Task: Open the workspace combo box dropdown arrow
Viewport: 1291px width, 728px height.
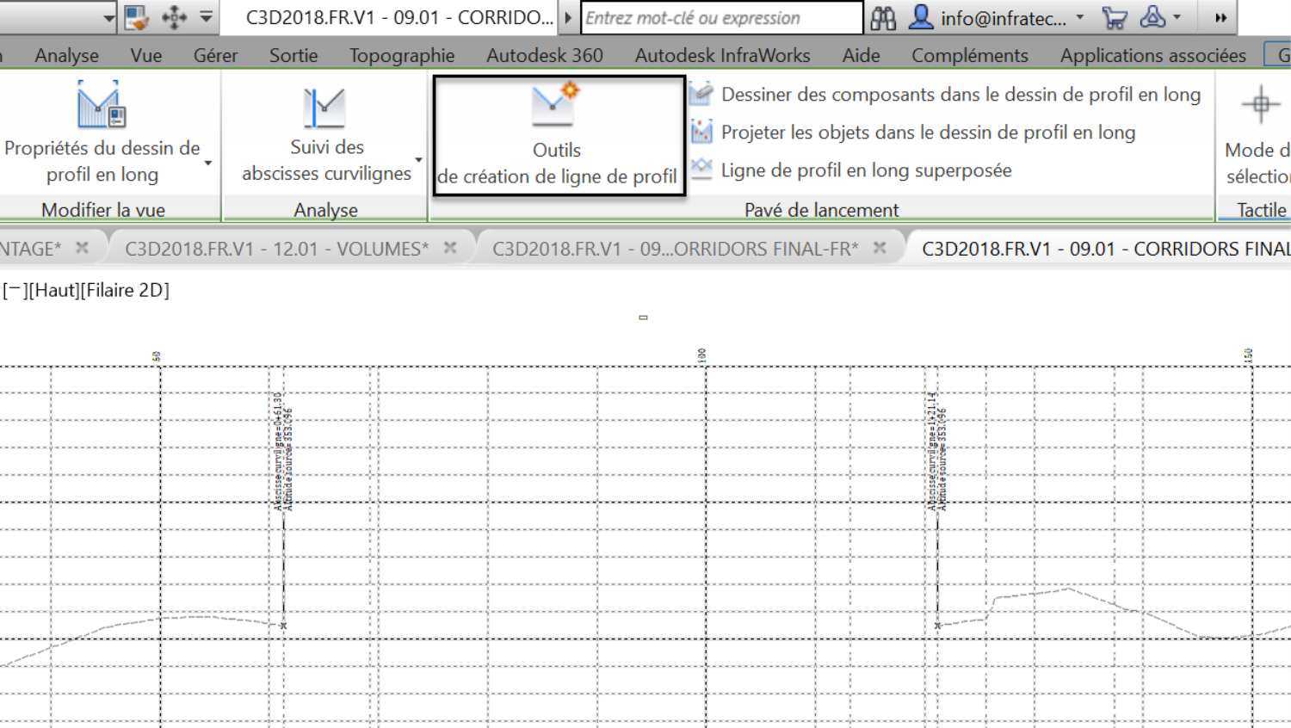Action: pos(108,17)
